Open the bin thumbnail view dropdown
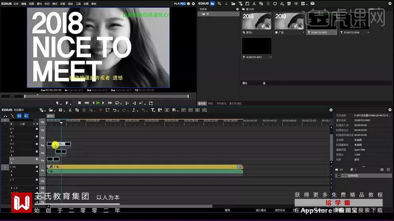 point(307,4)
